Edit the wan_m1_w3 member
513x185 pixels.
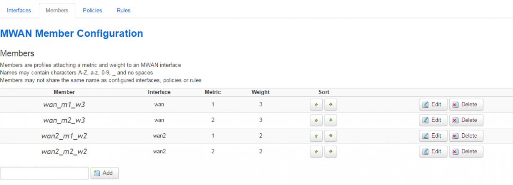433,105
